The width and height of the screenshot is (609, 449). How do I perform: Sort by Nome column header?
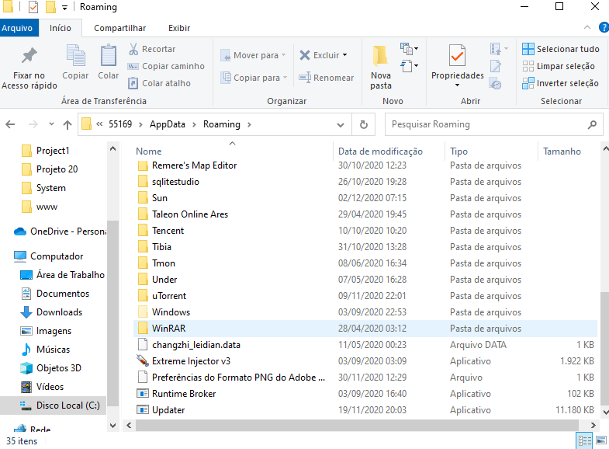tap(149, 151)
